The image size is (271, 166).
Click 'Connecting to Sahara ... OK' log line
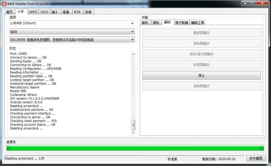coord(31,65)
